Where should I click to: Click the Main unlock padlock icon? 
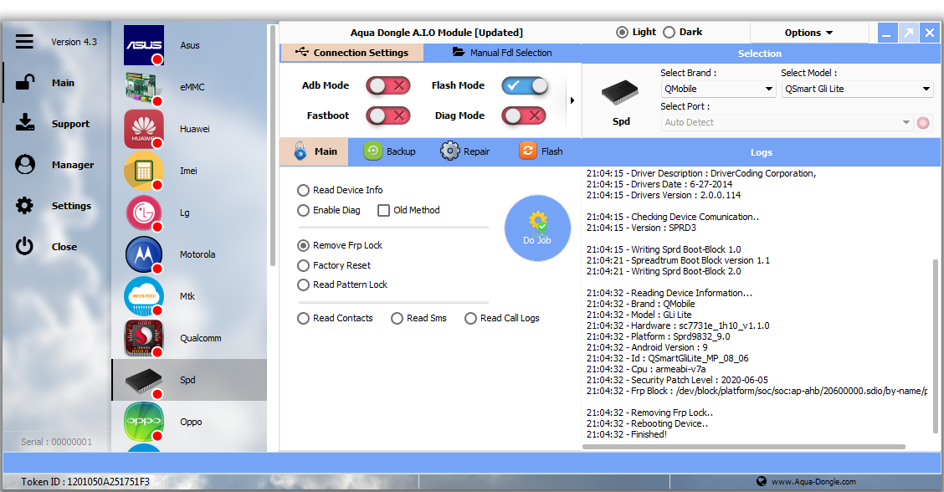(x=24, y=82)
